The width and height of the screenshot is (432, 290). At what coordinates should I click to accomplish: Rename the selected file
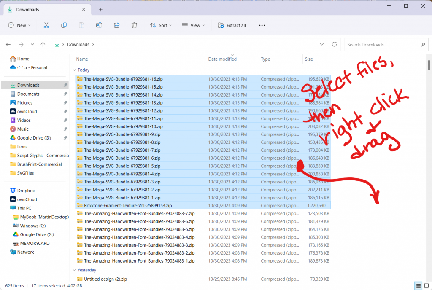click(99, 25)
